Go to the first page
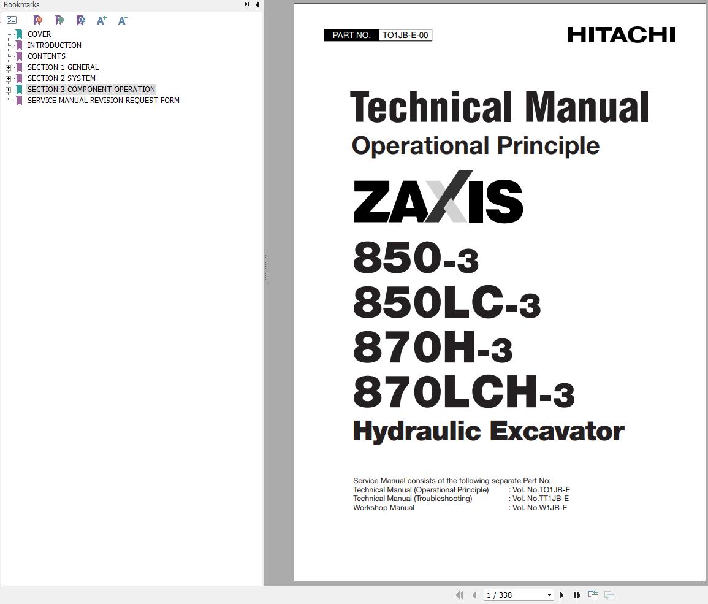708x604 pixels. [x=459, y=595]
